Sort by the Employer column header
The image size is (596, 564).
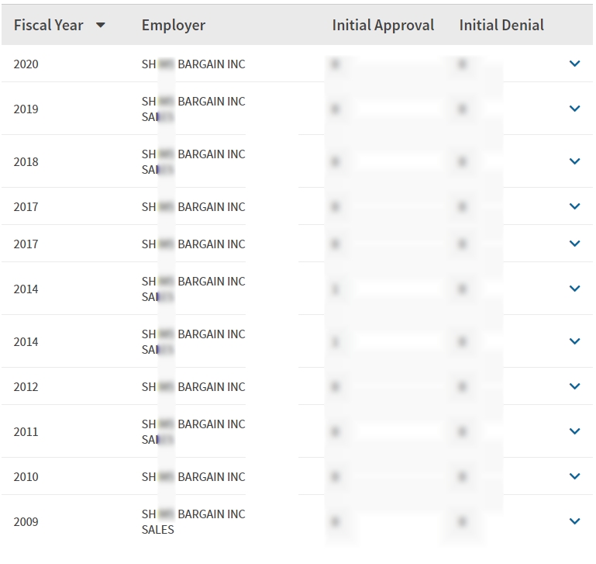pyautogui.click(x=174, y=25)
